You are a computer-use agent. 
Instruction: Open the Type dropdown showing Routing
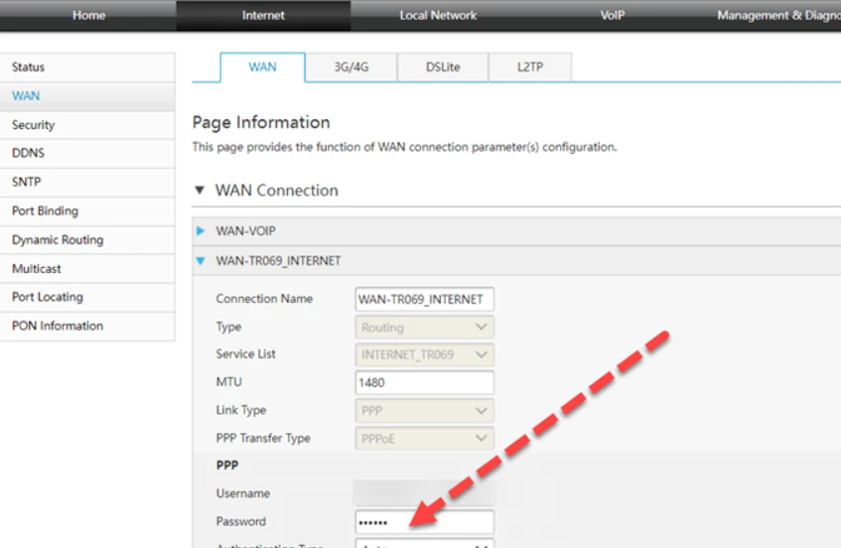[x=424, y=327]
